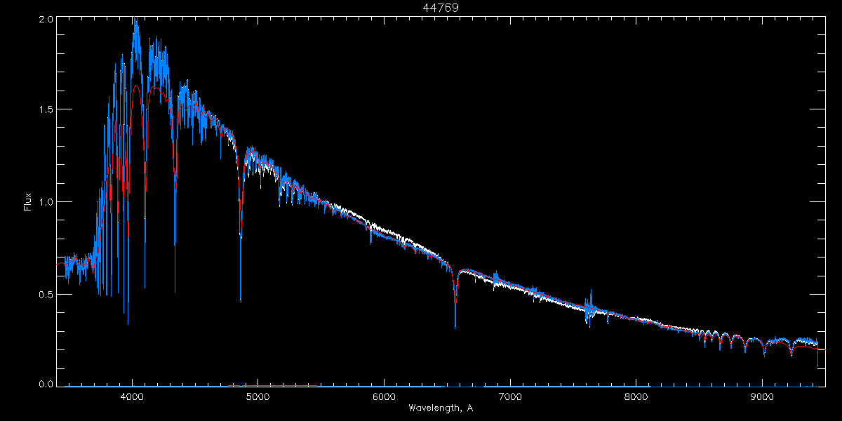This screenshot has width=842, height=421.
Task: Select the 4000 x-axis tick label
Action: (132, 396)
